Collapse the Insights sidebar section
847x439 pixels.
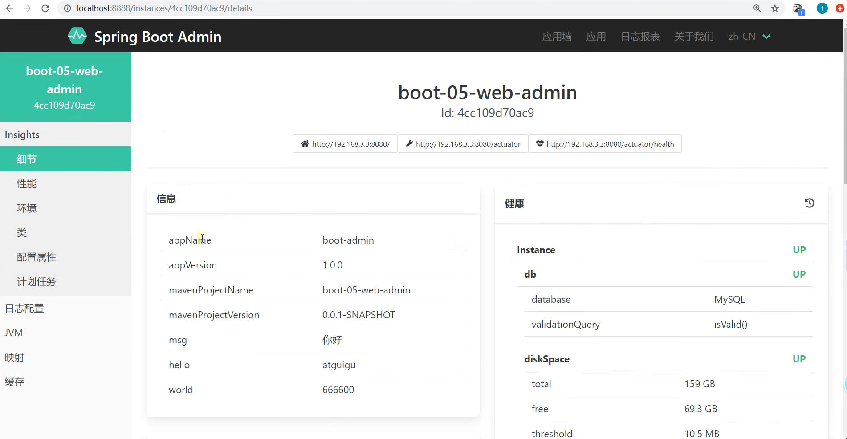pyautogui.click(x=65, y=134)
